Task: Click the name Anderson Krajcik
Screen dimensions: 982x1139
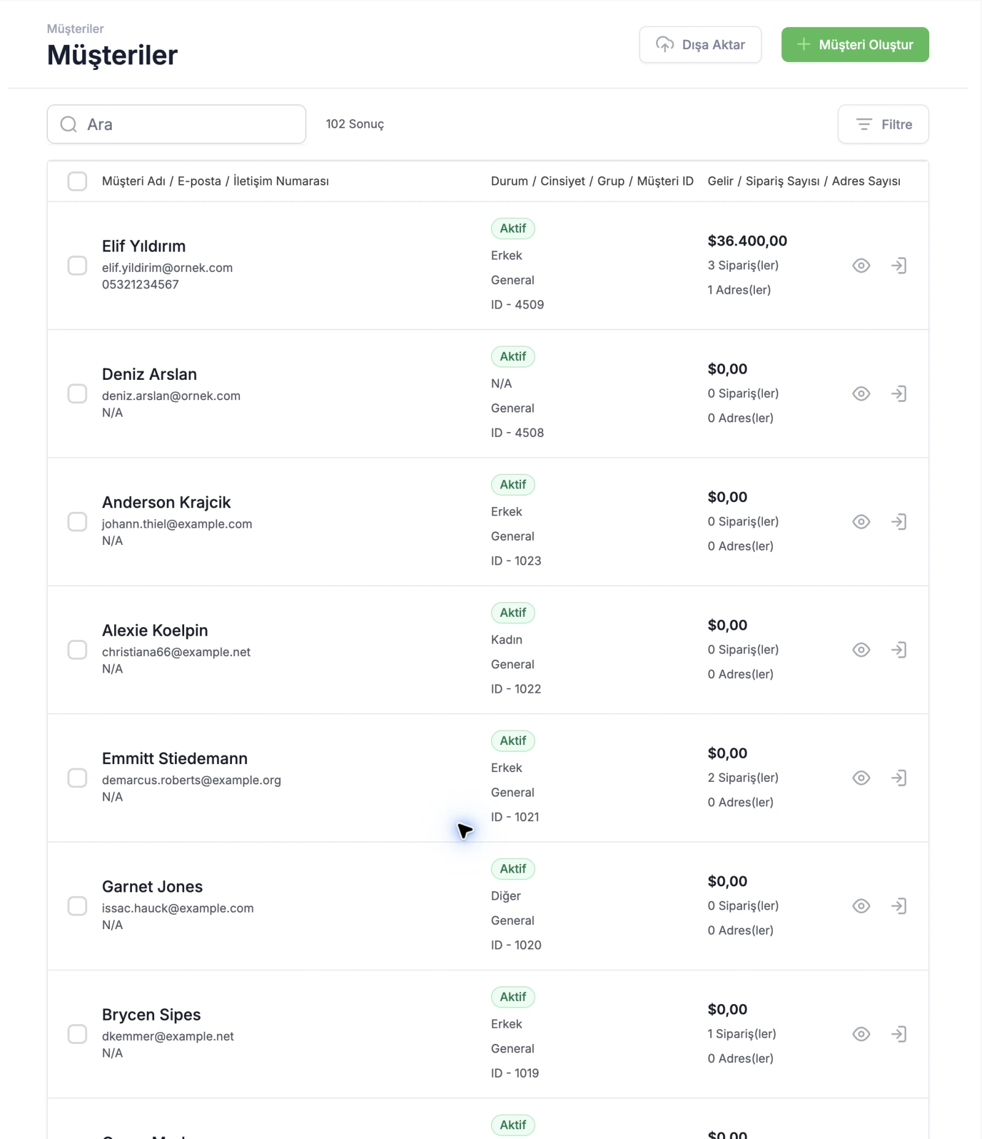Action: pos(166,503)
